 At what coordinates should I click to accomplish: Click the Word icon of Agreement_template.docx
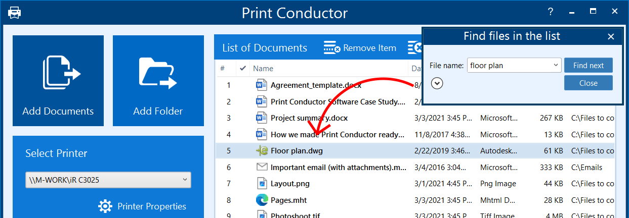click(261, 85)
